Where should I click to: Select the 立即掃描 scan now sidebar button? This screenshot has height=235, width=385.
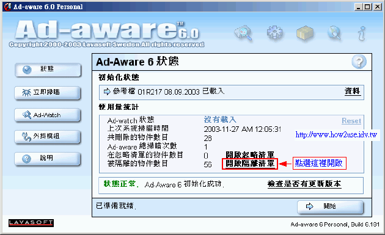(48, 93)
